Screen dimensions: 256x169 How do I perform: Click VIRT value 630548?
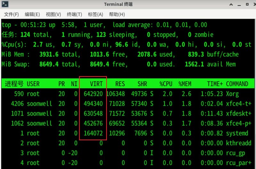(x=93, y=114)
